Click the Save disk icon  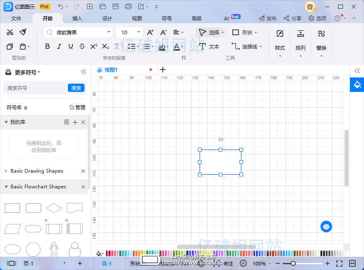click(116, 7)
